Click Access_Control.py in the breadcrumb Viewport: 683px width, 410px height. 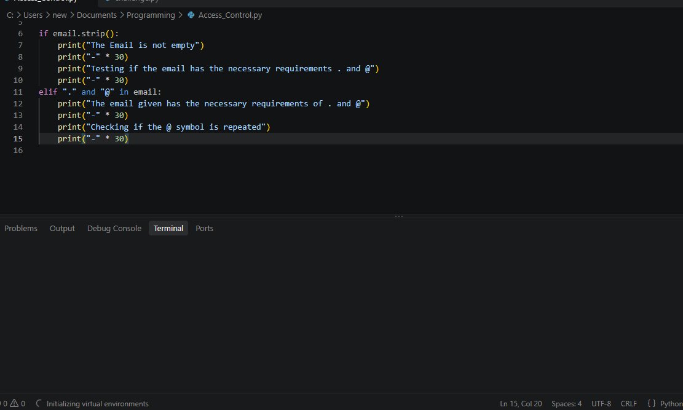pyautogui.click(x=230, y=15)
